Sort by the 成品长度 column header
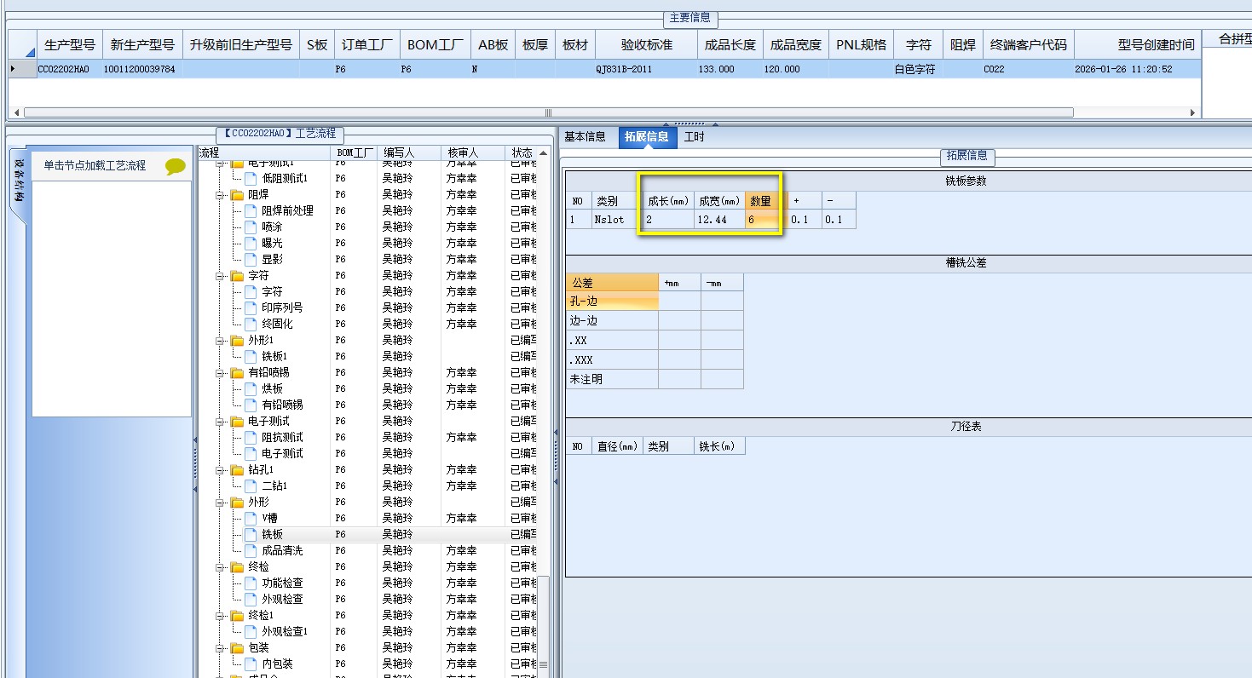1252x678 pixels. click(730, 44)
